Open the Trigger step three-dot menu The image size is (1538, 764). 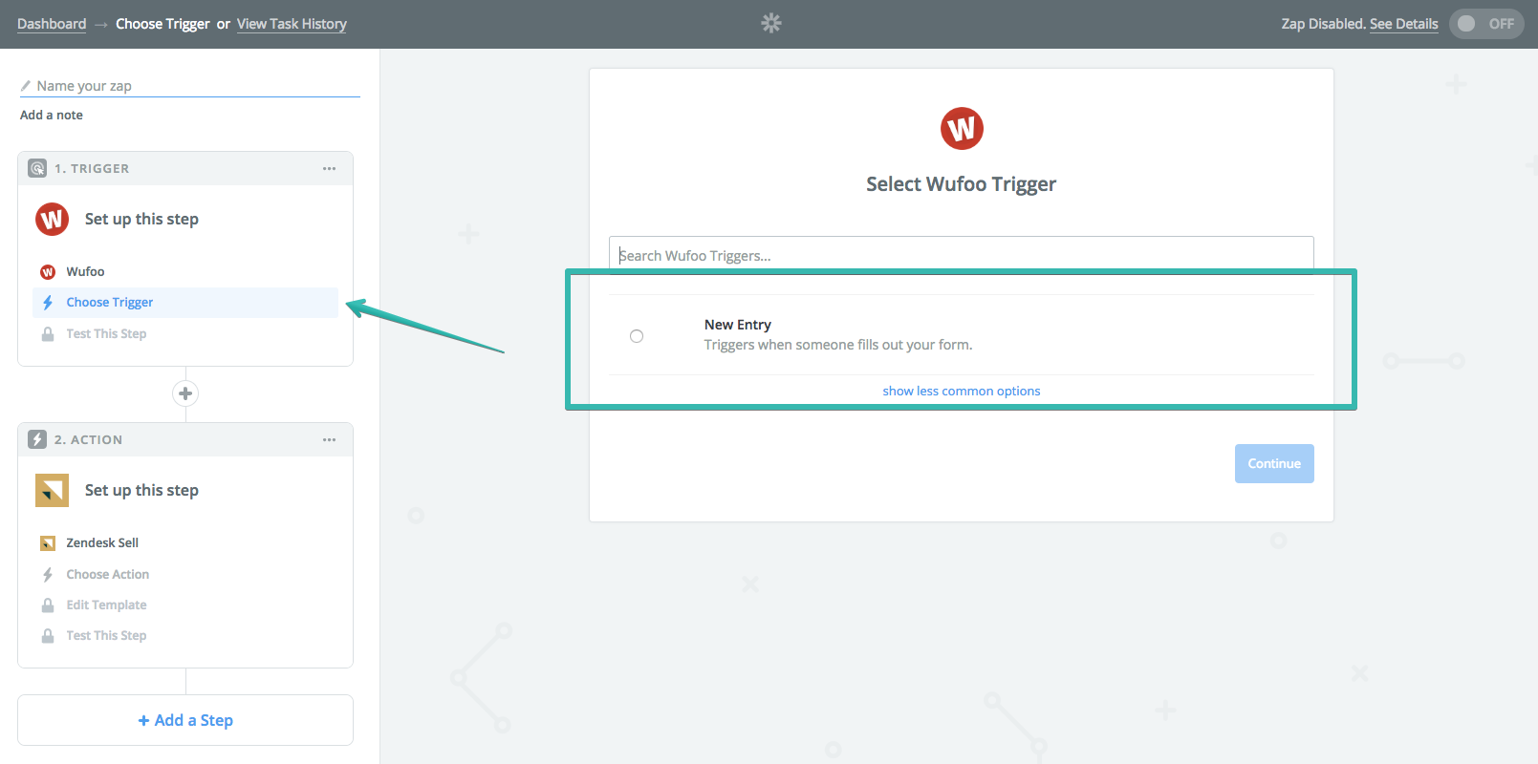(329, 168)
